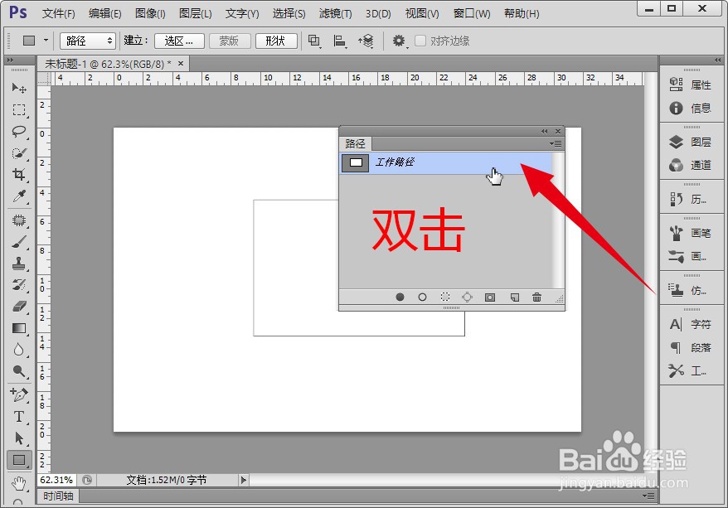
Task: Collapse the right panel dock arrows
Action: point(718,60)
